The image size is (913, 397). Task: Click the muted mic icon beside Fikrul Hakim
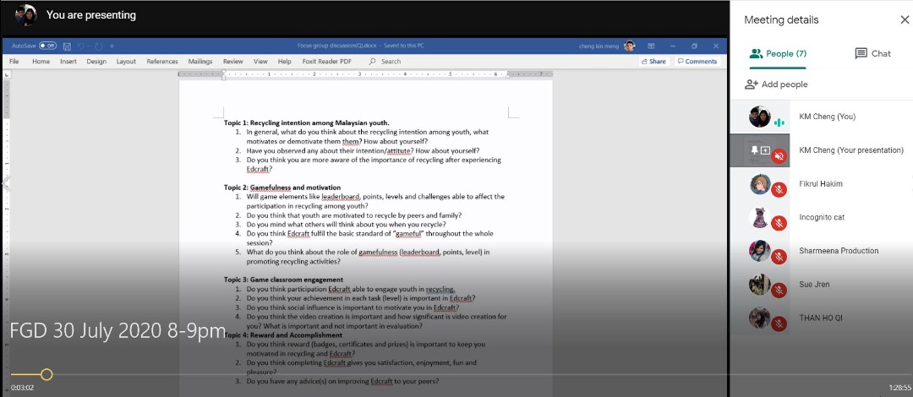tap(779, 190)
